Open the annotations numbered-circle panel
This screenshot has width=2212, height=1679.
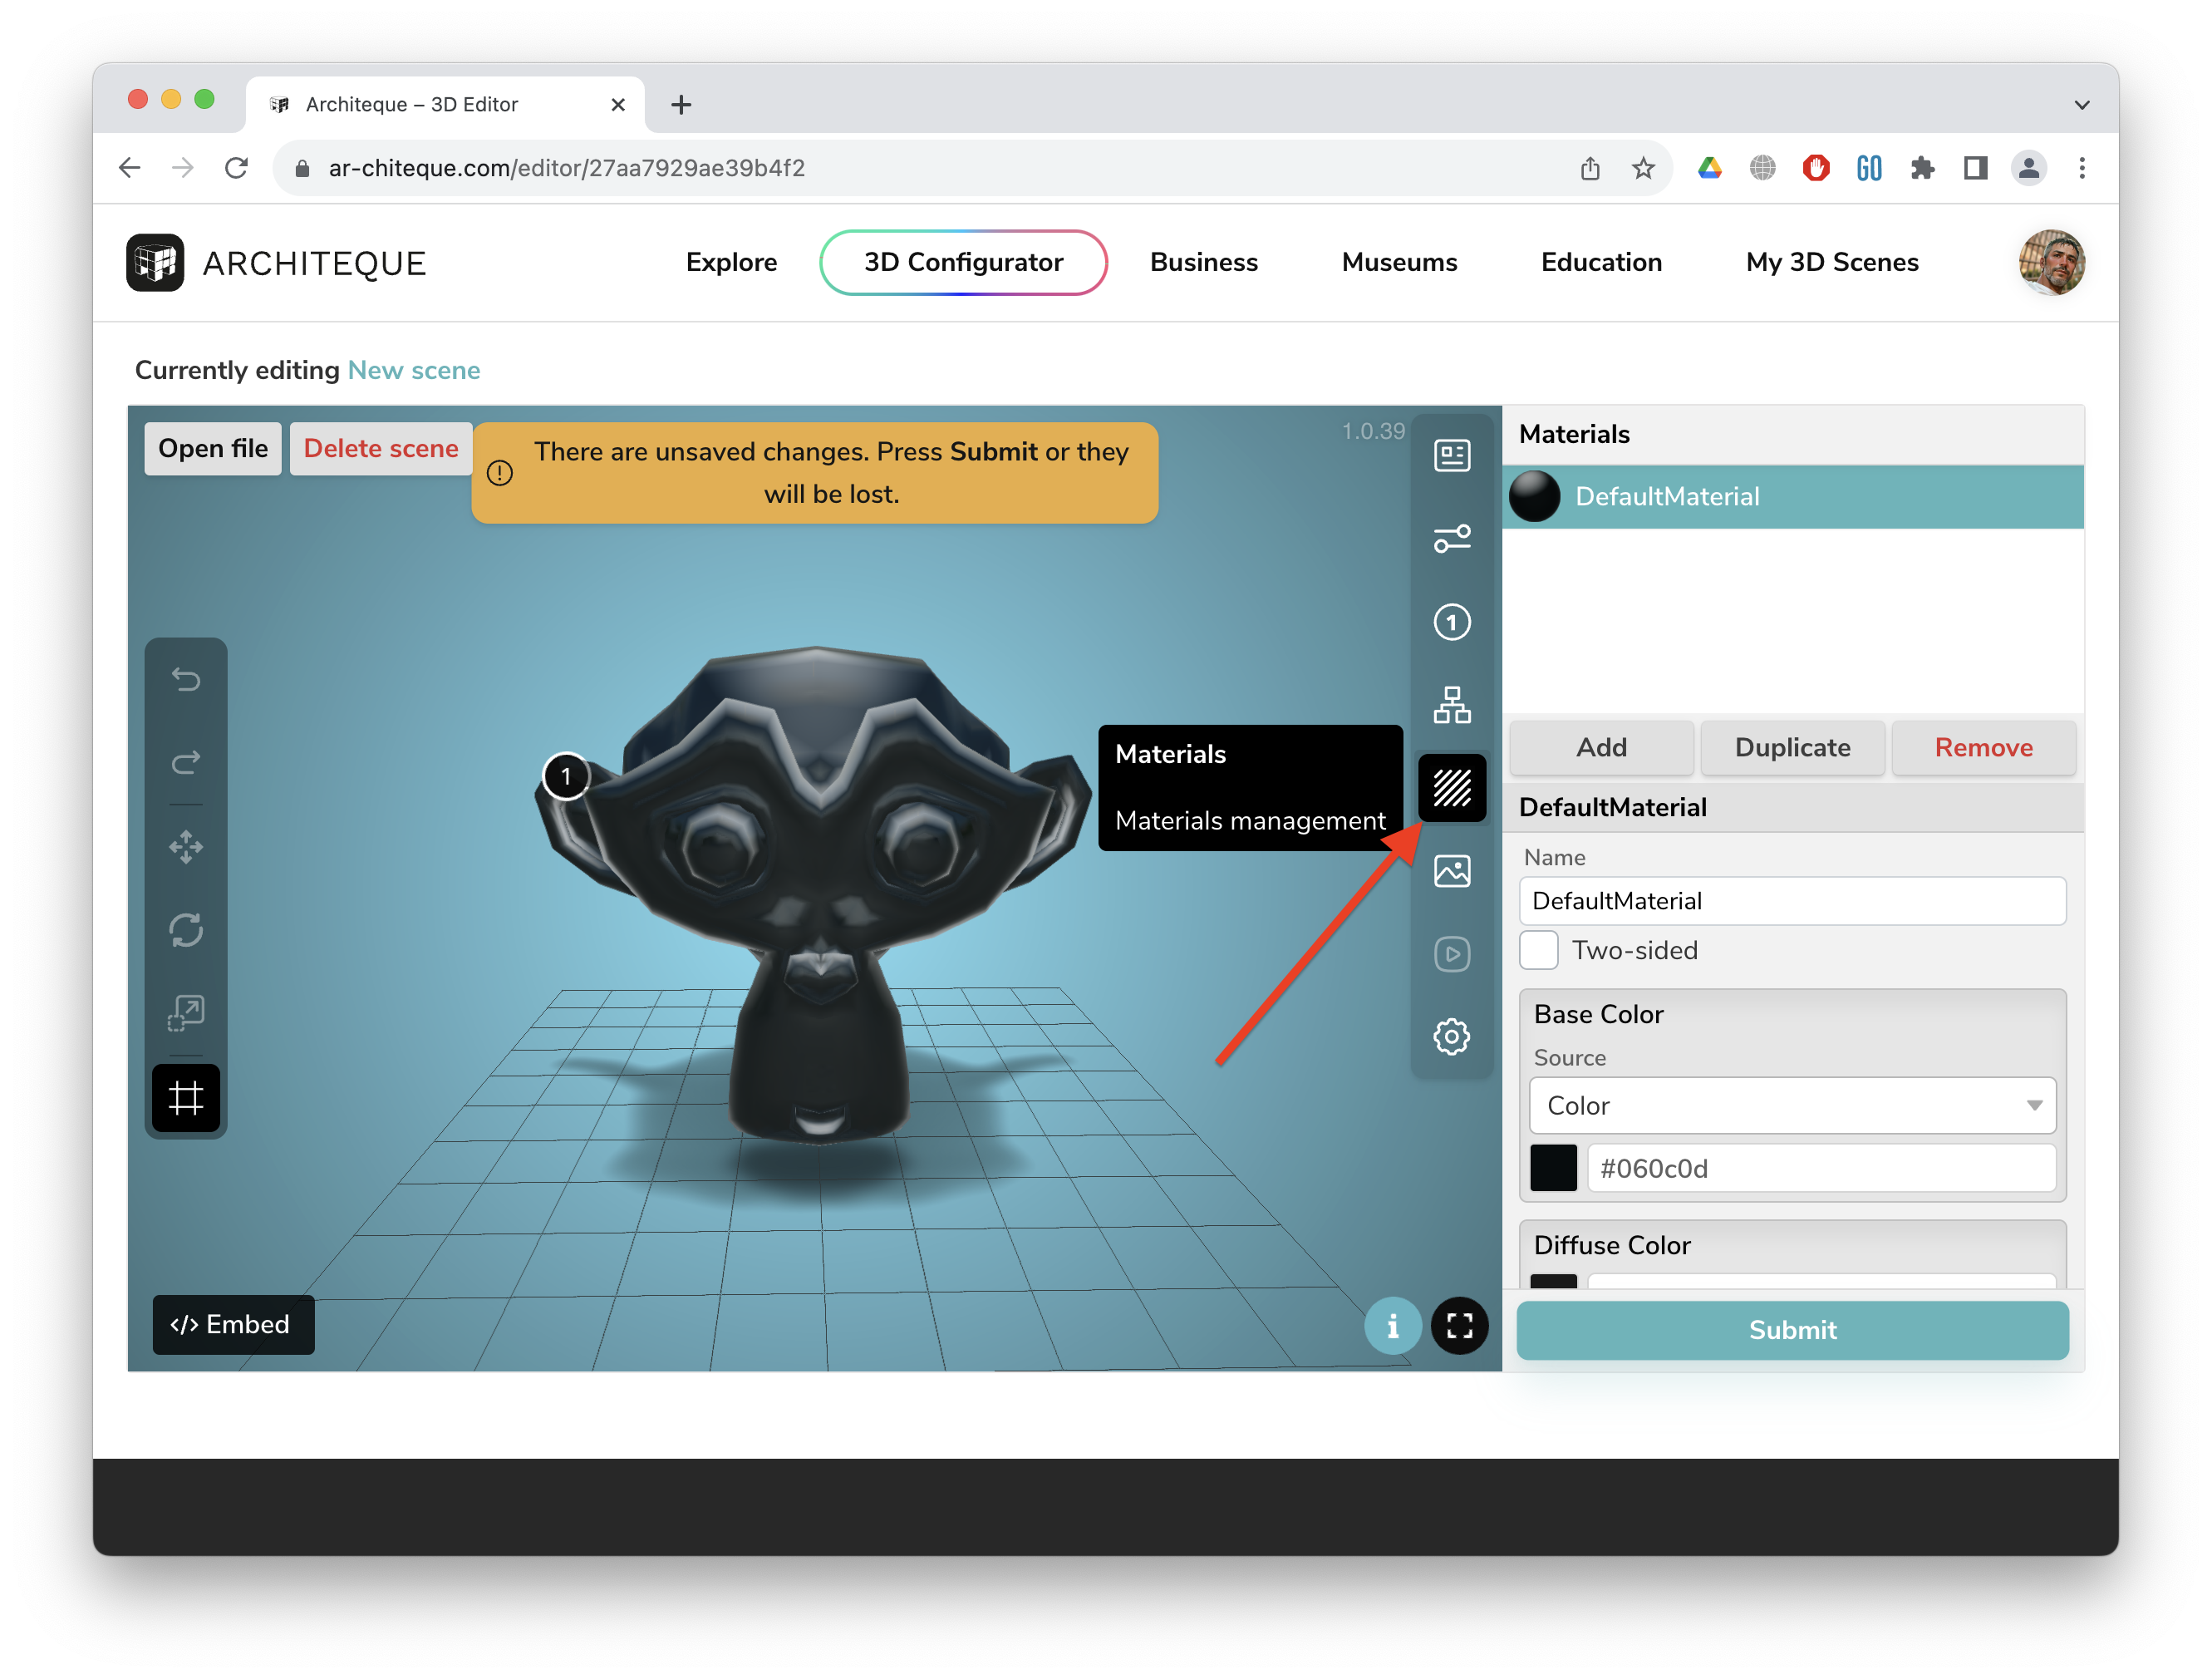[x=1451, y=622]
